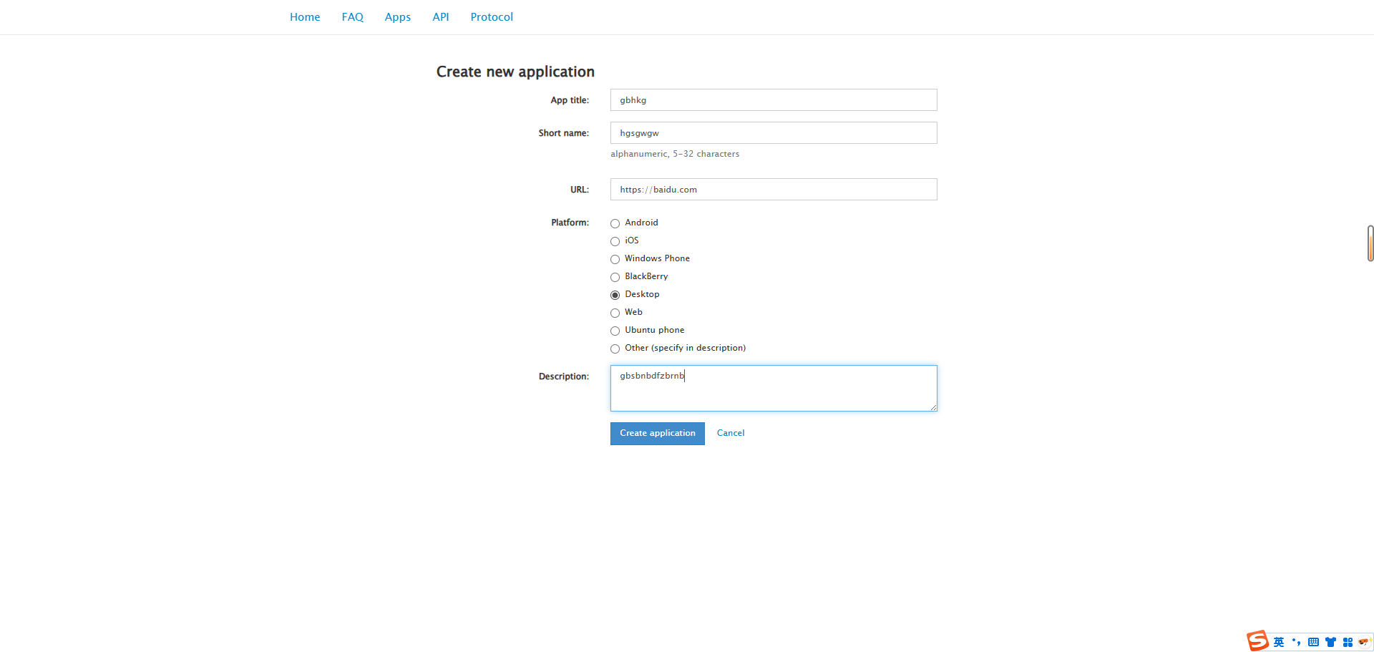Pick Other (specify in description) option
This screenshot has width=1374, height=652.
615,349
